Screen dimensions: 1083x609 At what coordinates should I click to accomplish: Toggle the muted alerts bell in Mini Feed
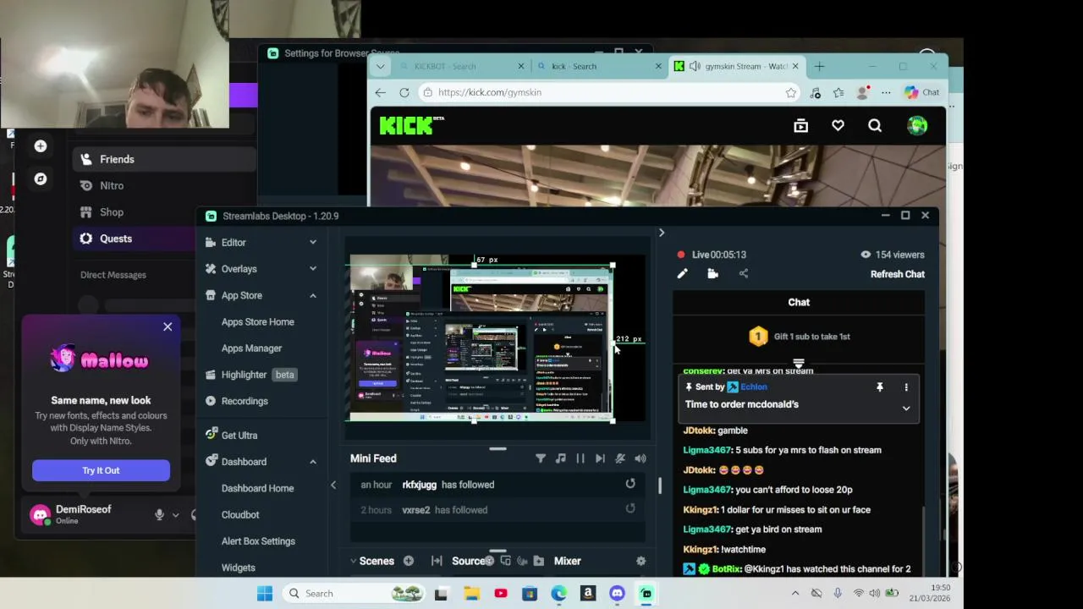click(620, 458)
